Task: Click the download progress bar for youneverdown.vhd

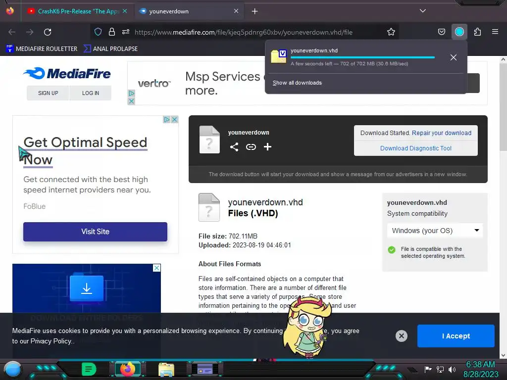Action: (362, 57)
